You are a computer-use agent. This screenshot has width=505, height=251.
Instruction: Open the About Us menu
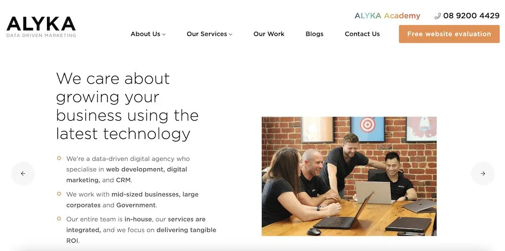click(148, 34)
